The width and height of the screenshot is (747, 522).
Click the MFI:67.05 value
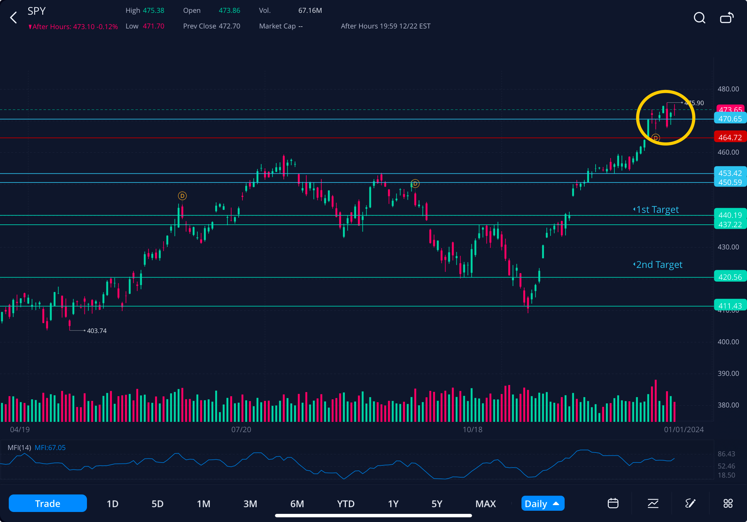[x=50, y=448]
